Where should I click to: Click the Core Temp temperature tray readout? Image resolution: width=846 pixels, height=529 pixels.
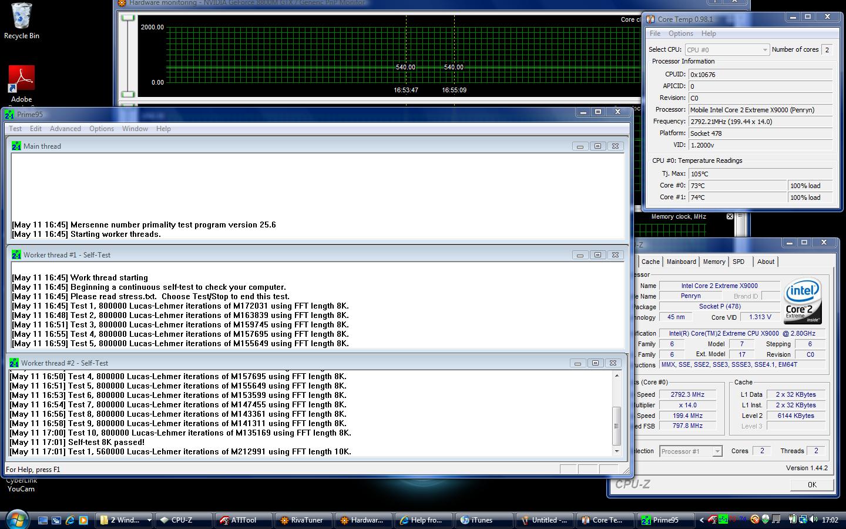(x=738, y=520)
